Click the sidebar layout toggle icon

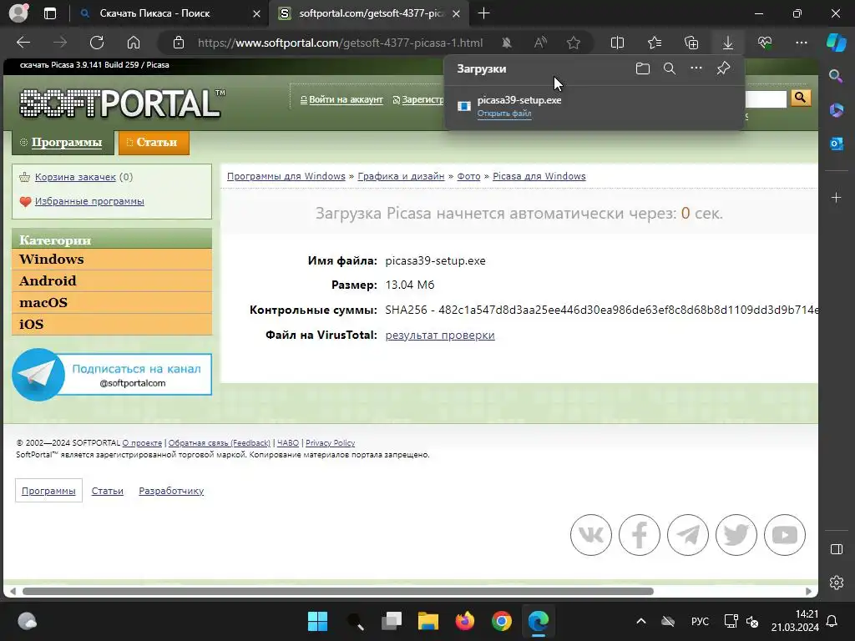click(837, 549)
